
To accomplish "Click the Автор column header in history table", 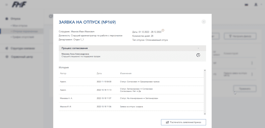I will click(63, 73).
